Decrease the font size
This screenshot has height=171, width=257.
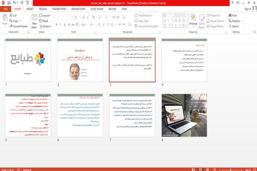tap(88, 17)
